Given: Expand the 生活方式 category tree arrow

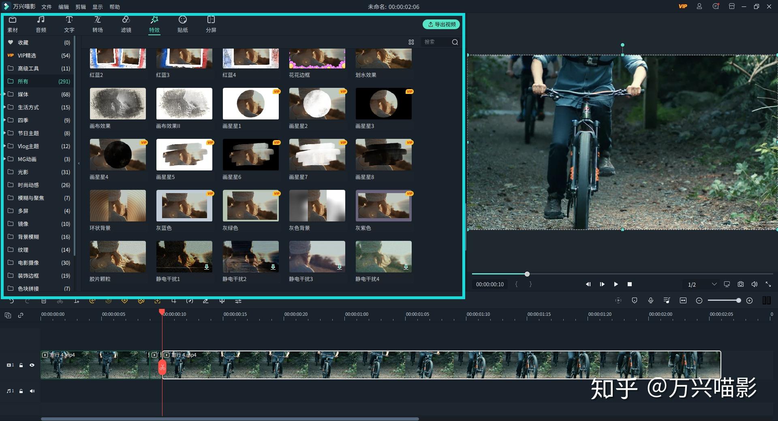Looking at the screenshot, I should coord(5,107).
